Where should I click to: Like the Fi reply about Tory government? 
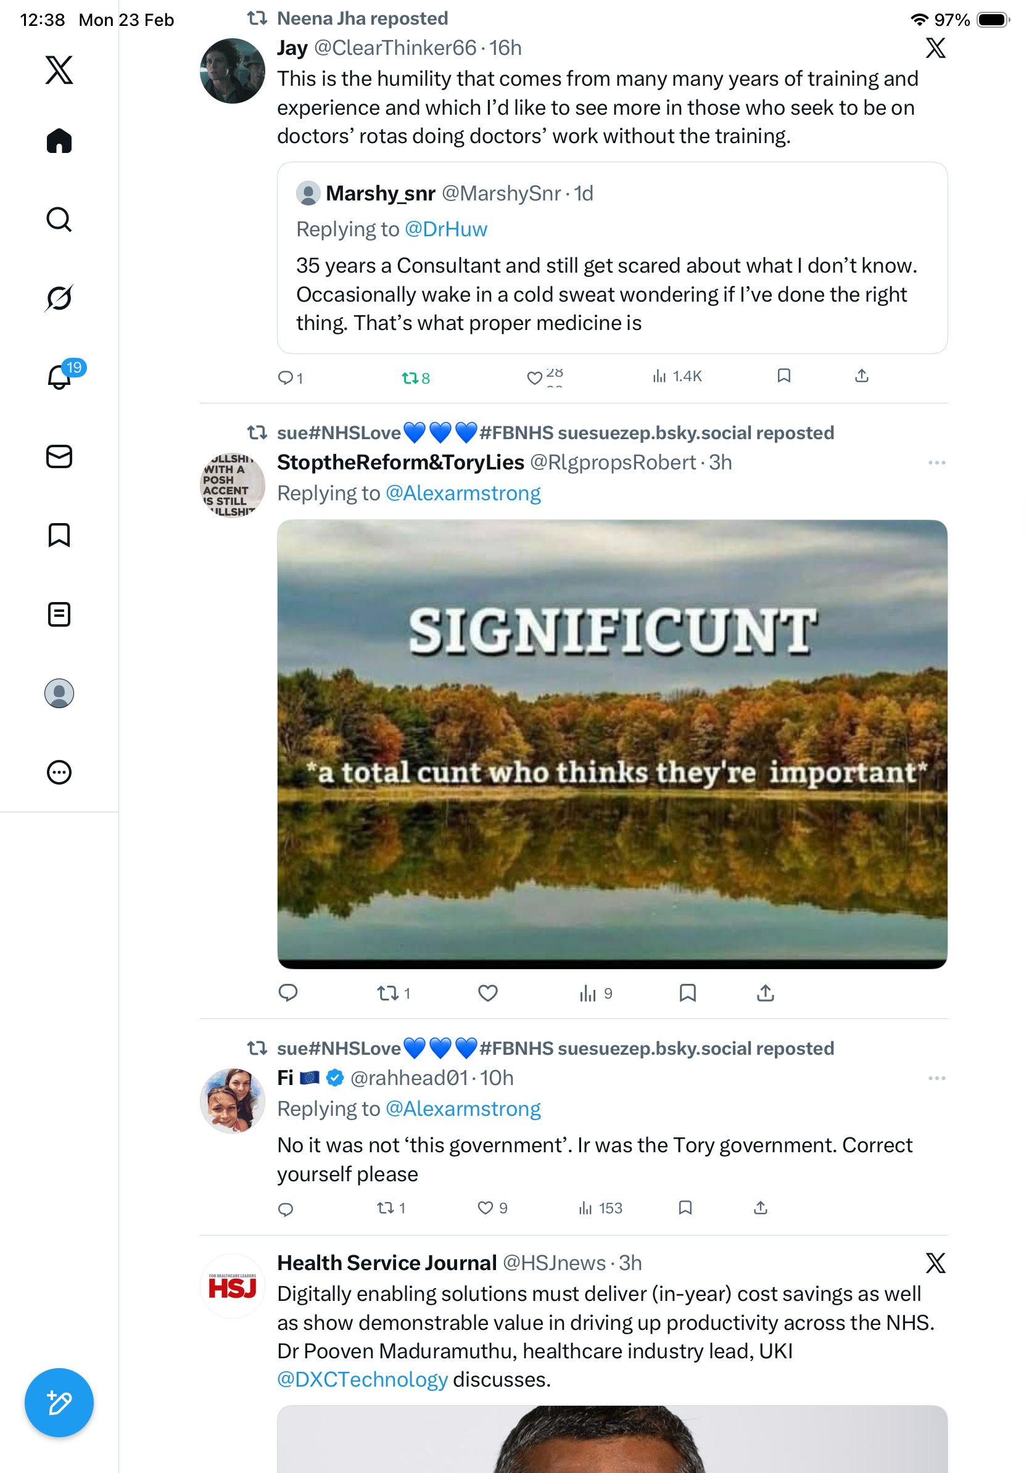(486, 1208)
